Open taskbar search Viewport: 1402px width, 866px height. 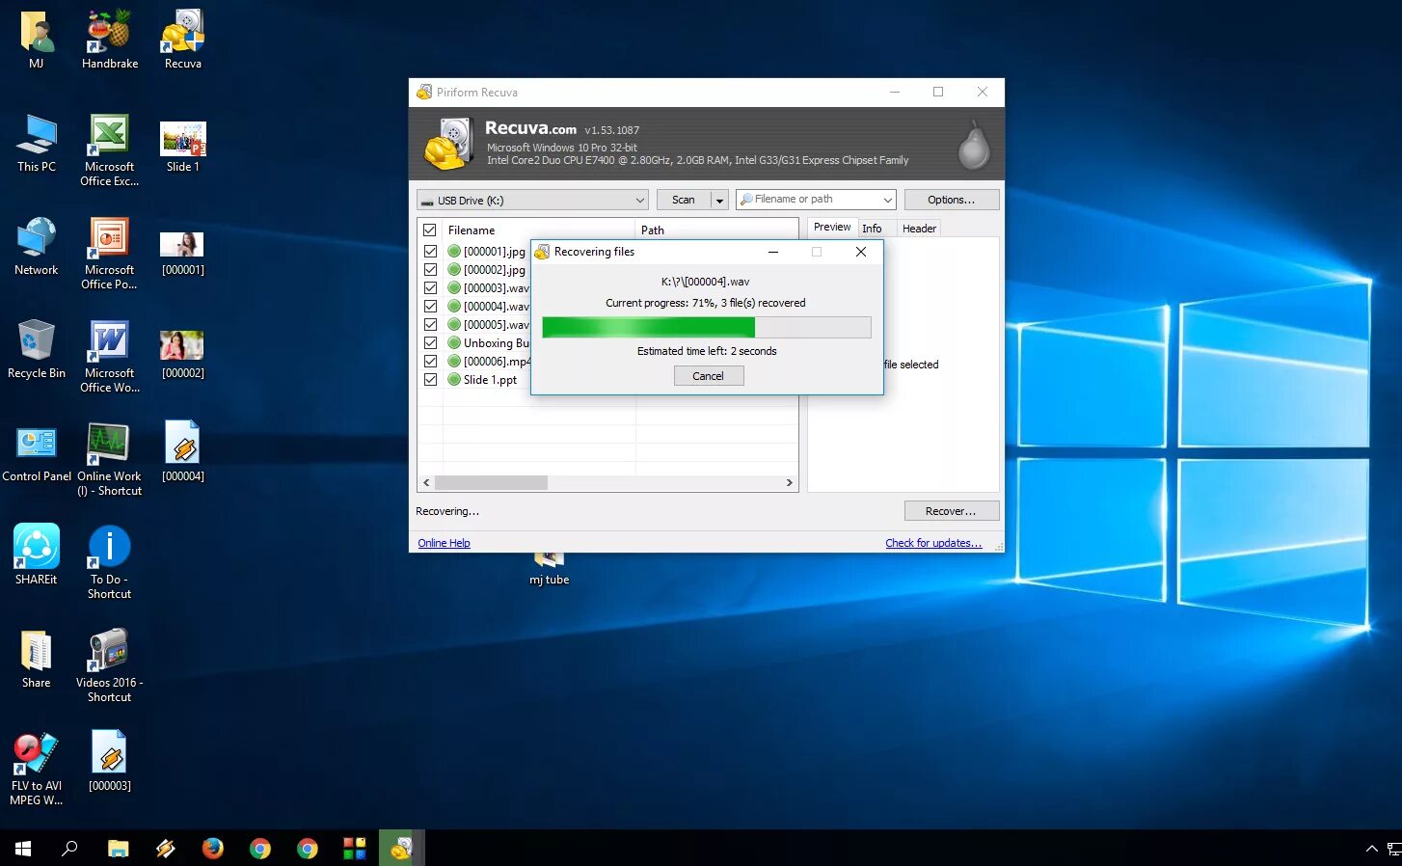tap(69, 849)
